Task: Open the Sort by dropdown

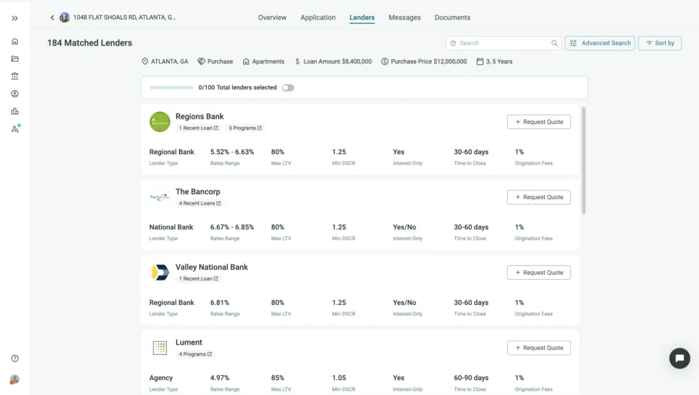Action: click(x=659, y=43)
